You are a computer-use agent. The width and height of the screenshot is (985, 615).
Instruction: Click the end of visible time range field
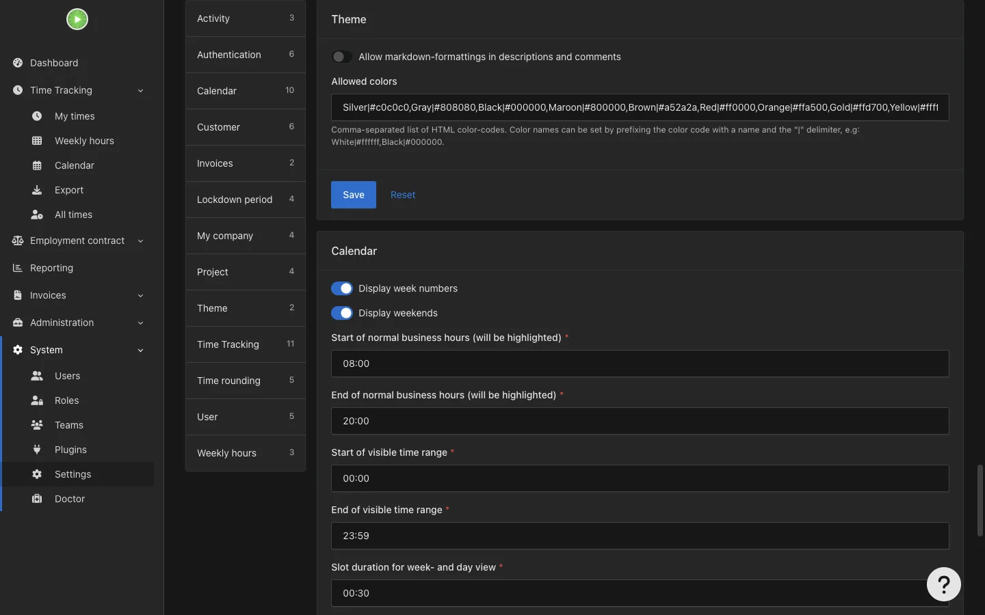pos(640,536)
